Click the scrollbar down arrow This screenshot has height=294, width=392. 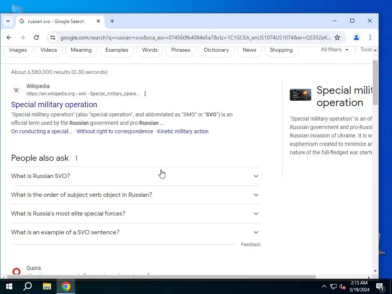(x=375, y=271)
